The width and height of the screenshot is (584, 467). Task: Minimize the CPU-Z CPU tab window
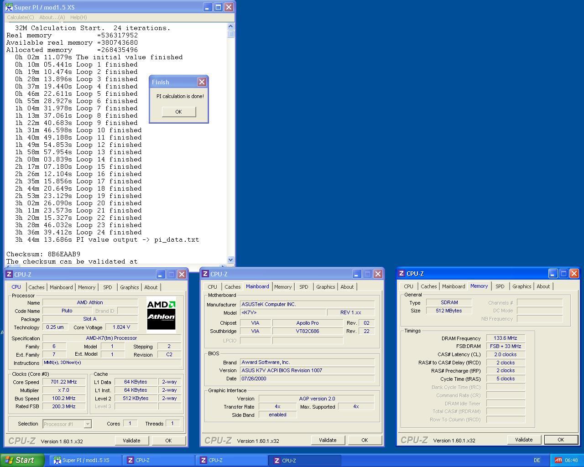161,274
